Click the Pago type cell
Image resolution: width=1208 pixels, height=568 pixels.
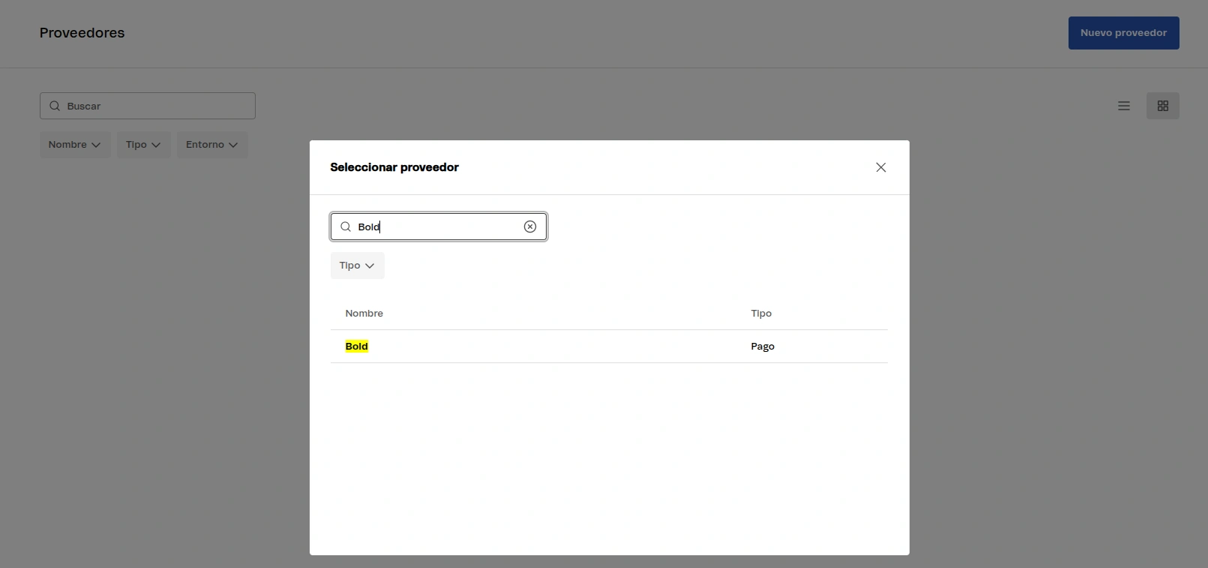[x=763, y=347]
